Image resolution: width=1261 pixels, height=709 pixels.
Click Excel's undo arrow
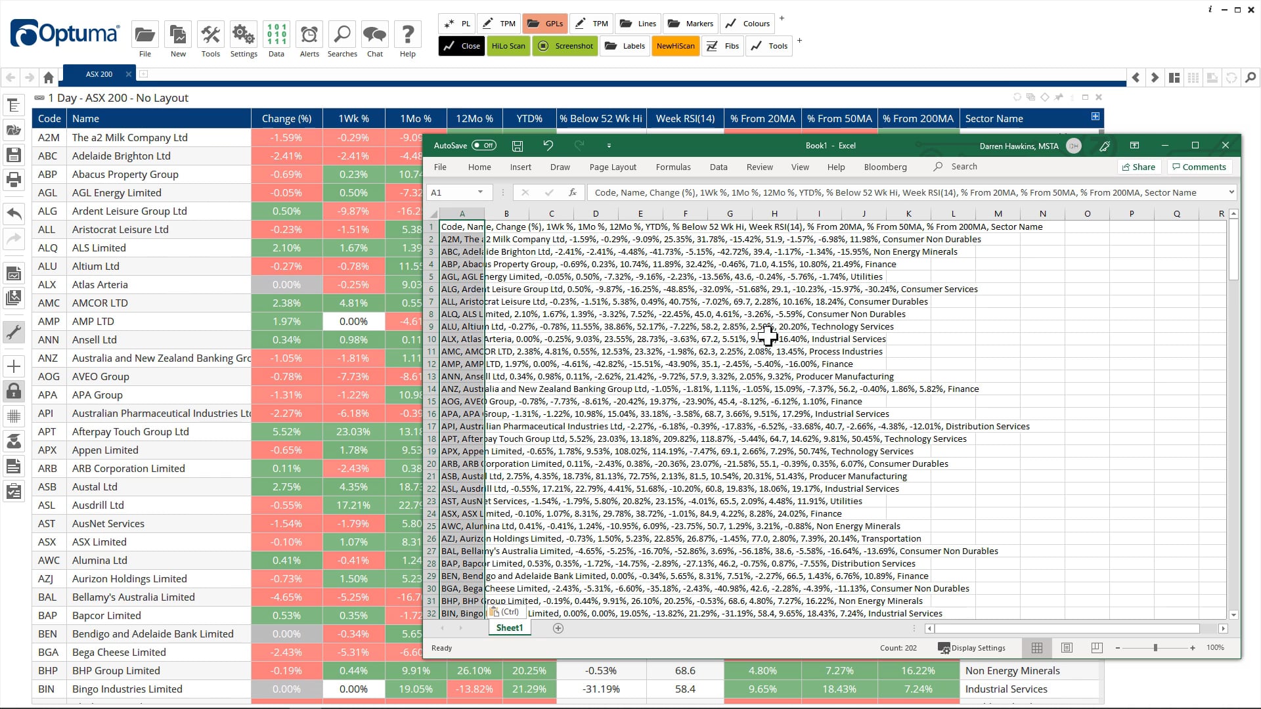click(548, 146)
